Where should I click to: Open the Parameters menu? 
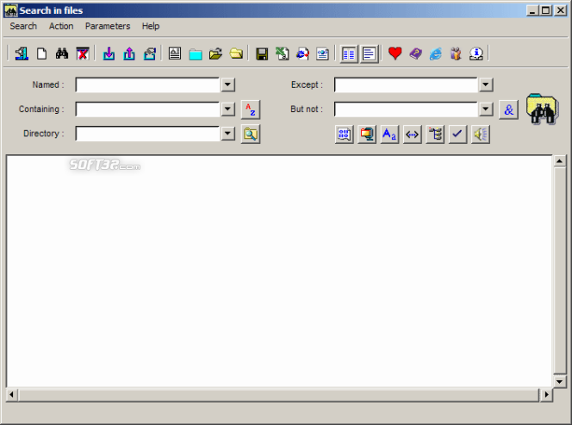pyautogui.click(x=108, y=27)
